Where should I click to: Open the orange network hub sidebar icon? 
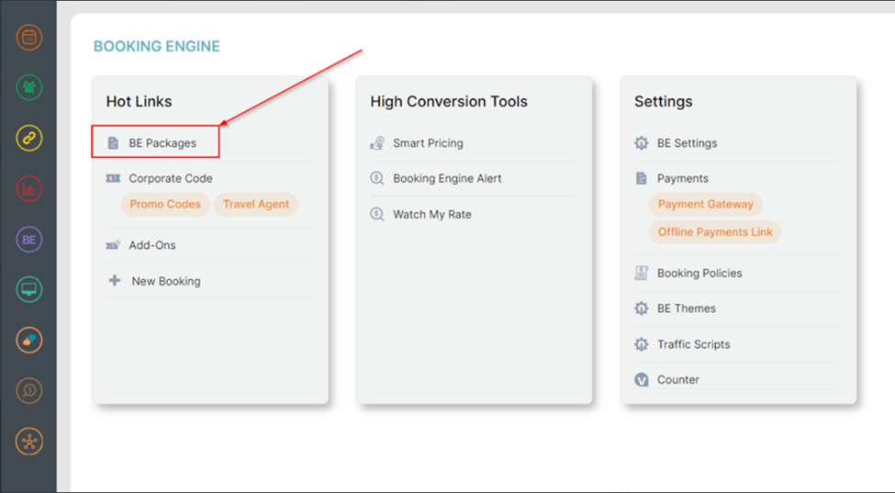pos(28,441)
